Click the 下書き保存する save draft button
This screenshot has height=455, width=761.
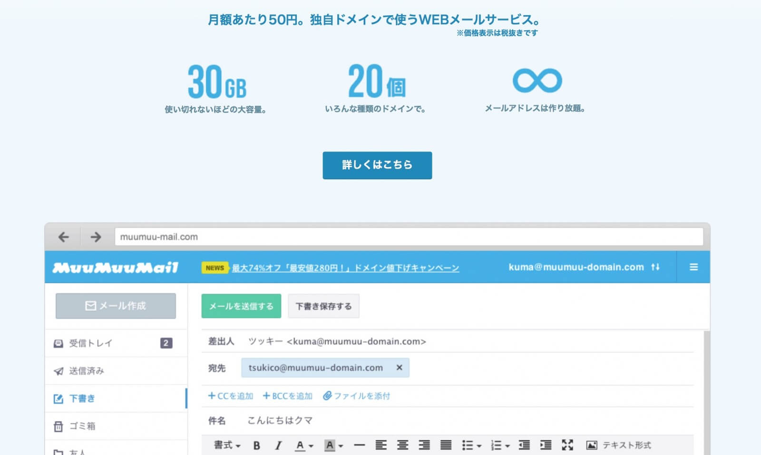click(x=323, y=306)
